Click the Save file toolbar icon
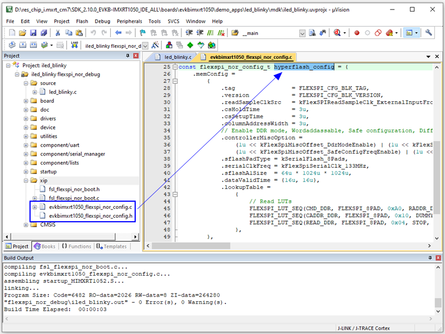 32,33
